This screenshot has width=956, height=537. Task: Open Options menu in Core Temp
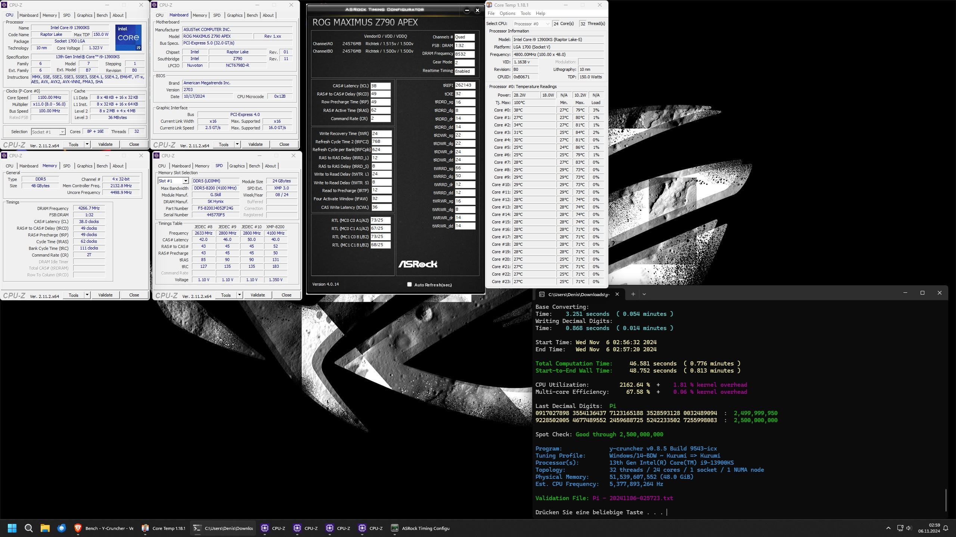pyautogui.click(x=508, y=13)
